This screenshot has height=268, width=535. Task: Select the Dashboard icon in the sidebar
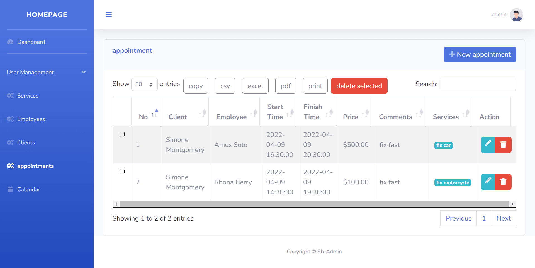click(10, 42)
